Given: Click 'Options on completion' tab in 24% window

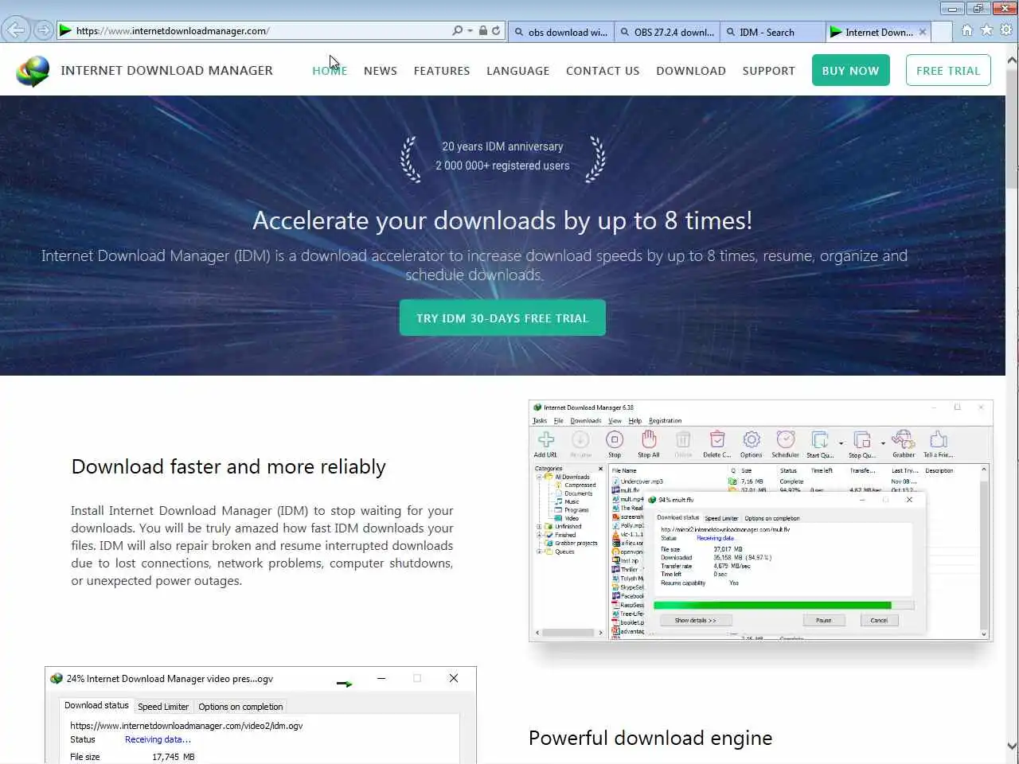Looking at the screenshot, I should point(240,707).
